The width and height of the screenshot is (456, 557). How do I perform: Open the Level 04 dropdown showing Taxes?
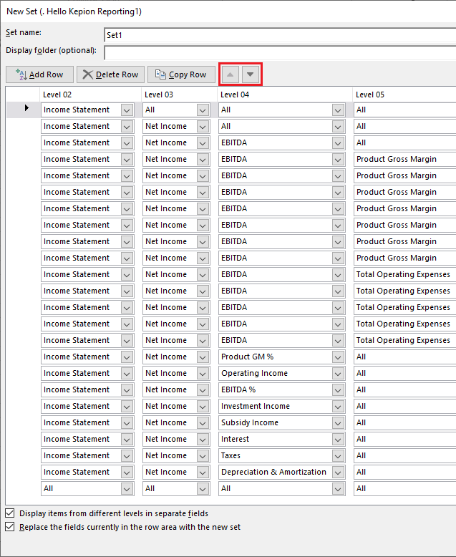[x=338, y=456]
